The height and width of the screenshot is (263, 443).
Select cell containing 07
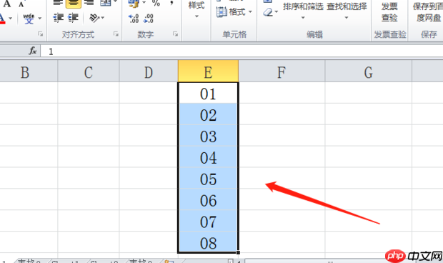pos(208,221)
